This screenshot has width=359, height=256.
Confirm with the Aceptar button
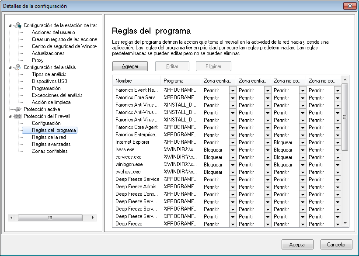[x=297, y=245]
